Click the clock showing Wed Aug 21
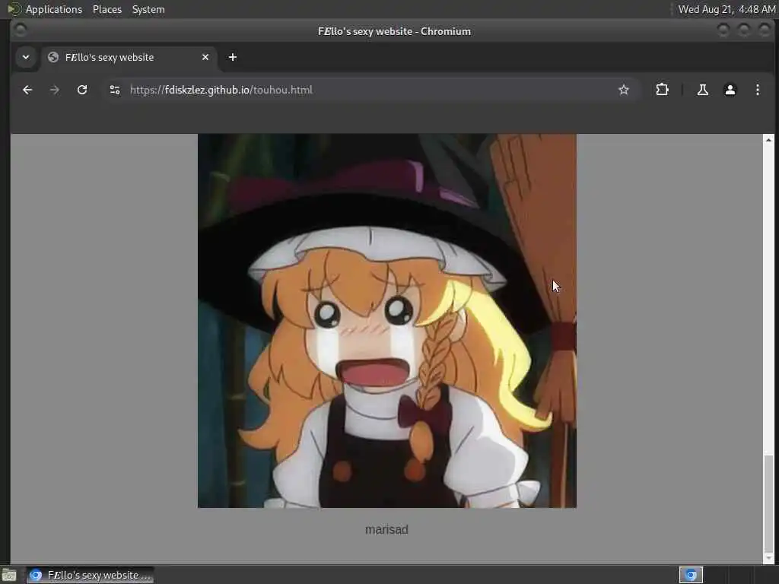The width and height of the screenshot is (779, 584). coord(727,9)
